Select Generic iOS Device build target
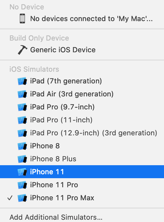This screenshot has width=164, height=222. (x=82, y=50)
